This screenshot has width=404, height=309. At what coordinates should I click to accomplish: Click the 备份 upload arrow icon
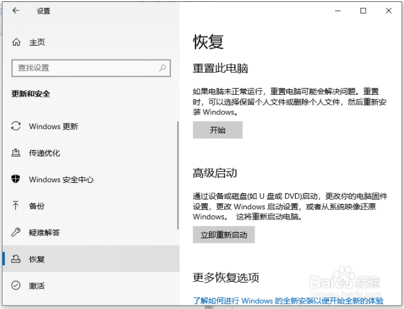(x=15, y=206)
